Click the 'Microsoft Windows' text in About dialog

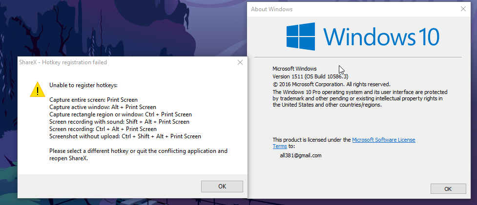coord(294,69)
